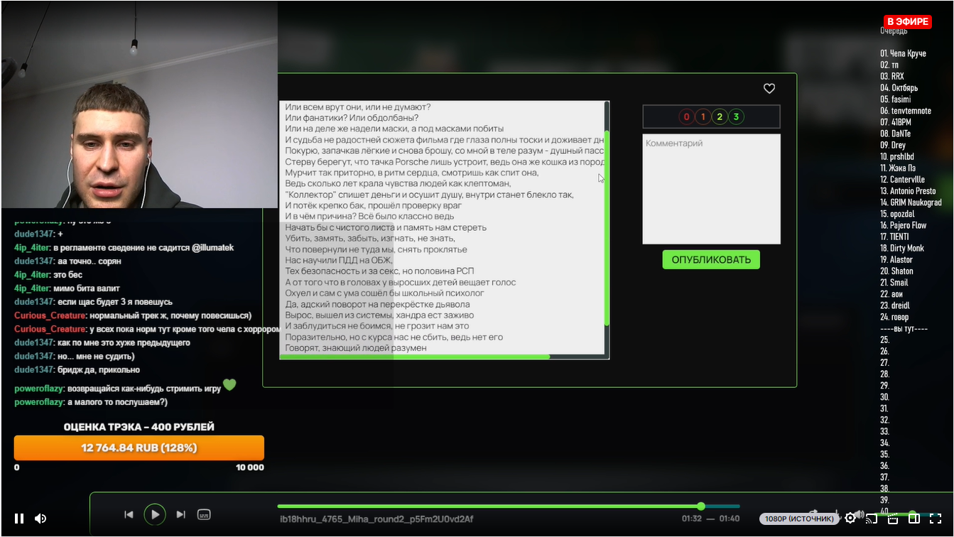Click the ОПУБЛИКОВАТЬ button
This screenshot has width=954, height=537.
click(711, 259)
